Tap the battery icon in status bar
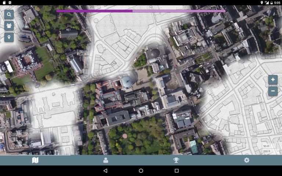The image size is (282, 176). click(271, 3)
